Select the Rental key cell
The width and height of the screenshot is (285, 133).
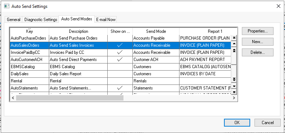pos(29,81)
